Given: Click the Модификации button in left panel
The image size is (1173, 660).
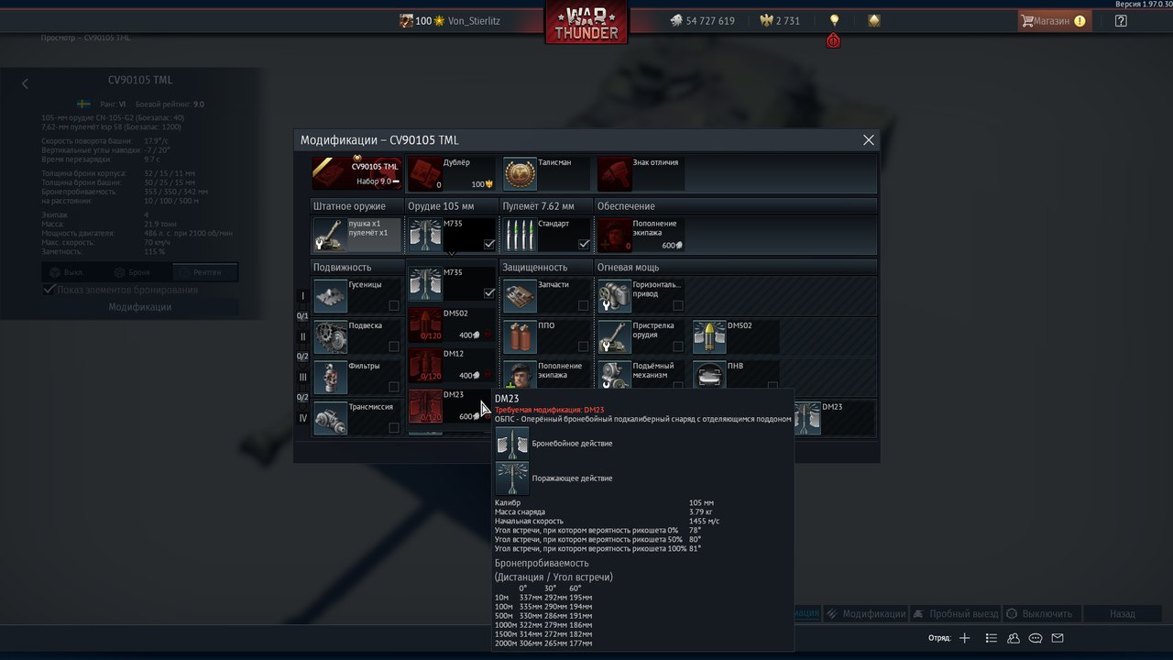Looking at the screenshot, I should coord(140,307).
